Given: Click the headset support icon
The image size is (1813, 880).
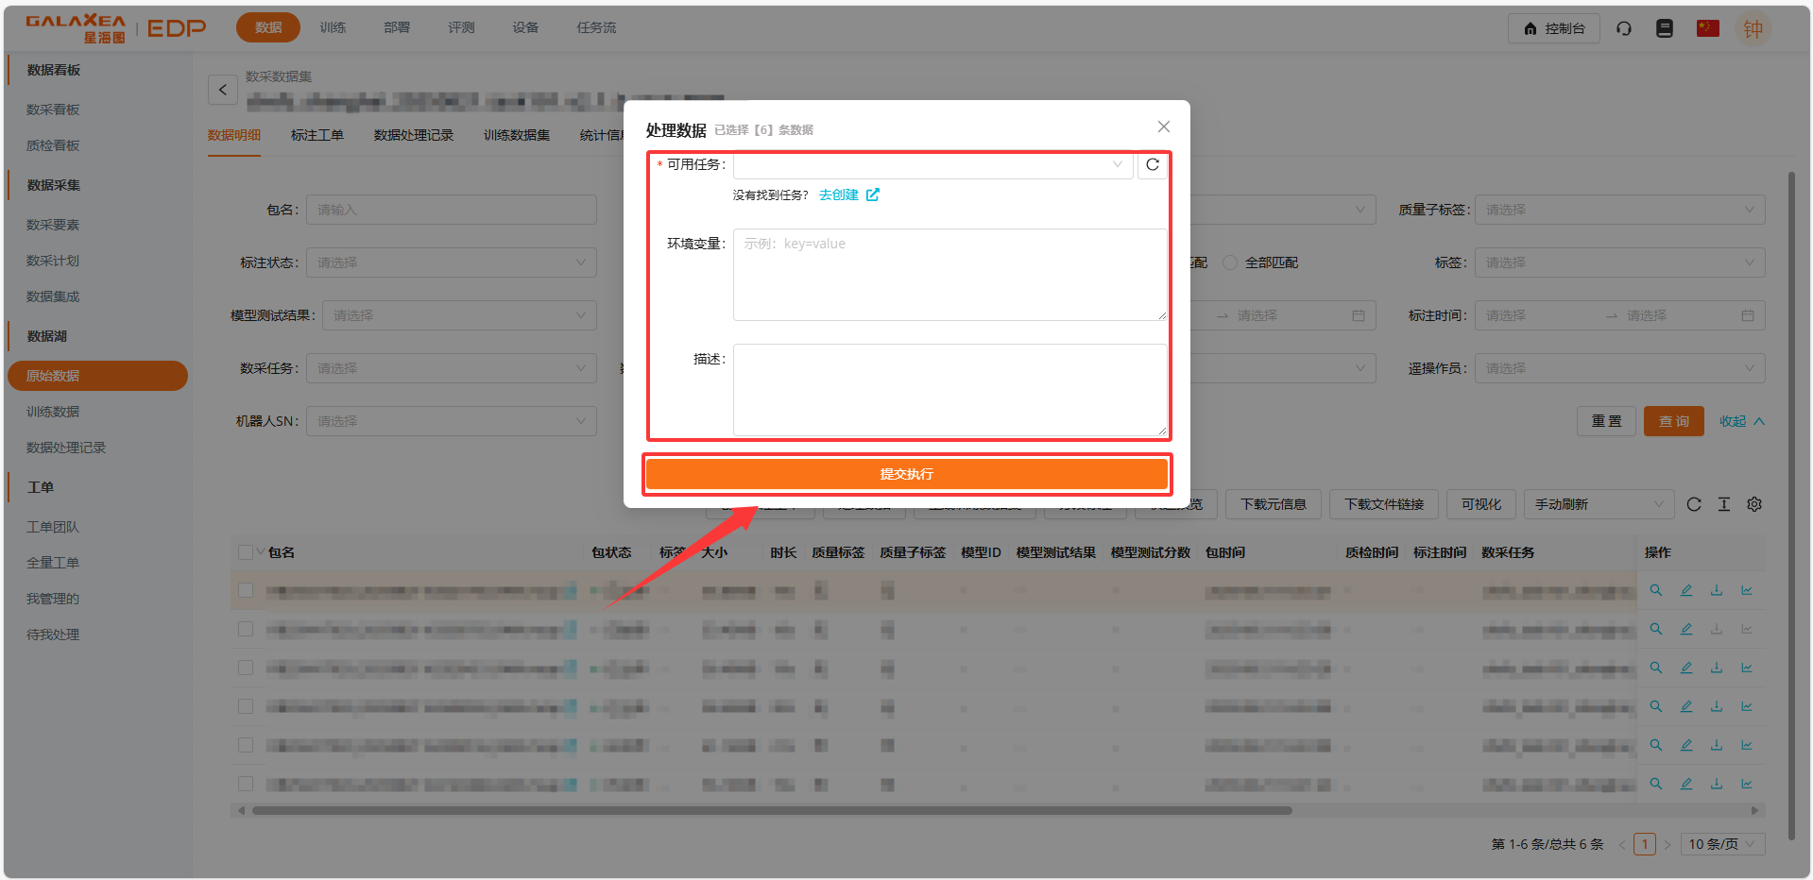Looking at the screenshot, I should pos(1623,28).
